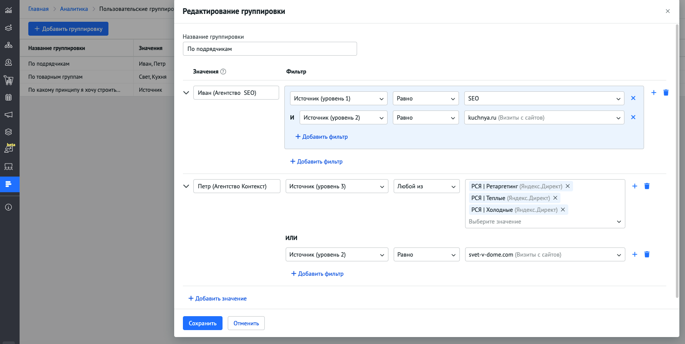This screenshot has height=344, width=685.
Task: Edit the Иван (Агентство SEO) value name field
Action: tap(236, 93)
